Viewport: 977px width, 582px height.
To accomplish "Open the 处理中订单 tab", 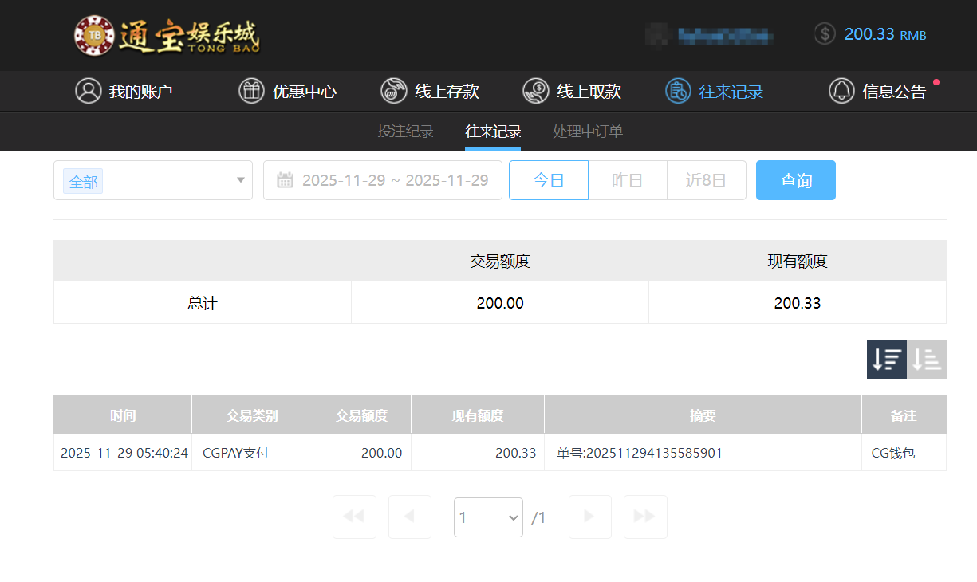I will point(588,132).
